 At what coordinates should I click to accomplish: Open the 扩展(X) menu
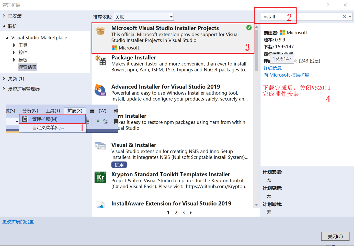(x=75, y=111)
